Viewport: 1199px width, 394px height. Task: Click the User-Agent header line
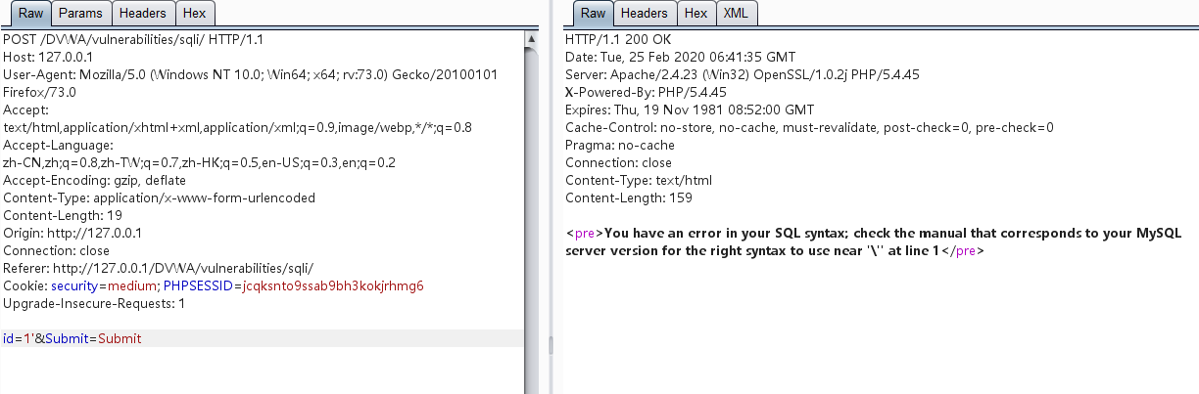pyautogui.click(x=251, y=75)
